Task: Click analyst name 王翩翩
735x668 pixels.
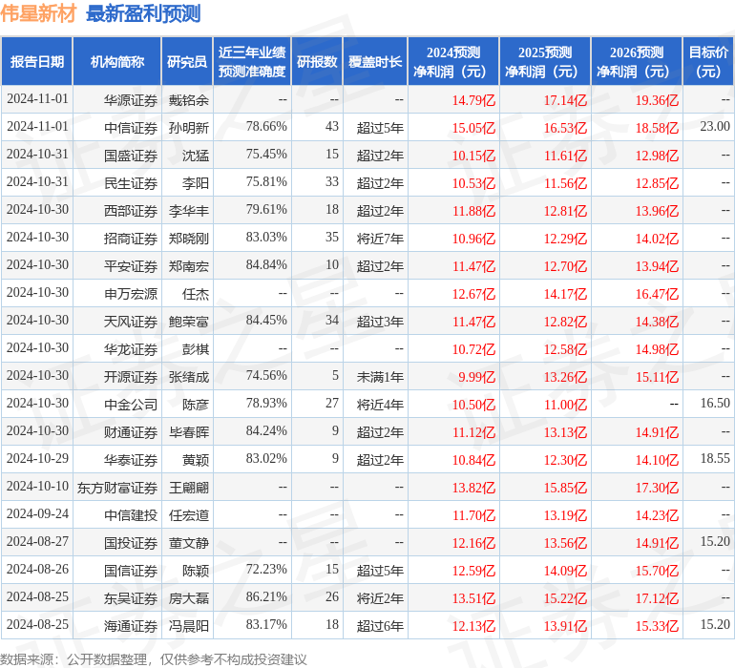Action: pos(189,488)
